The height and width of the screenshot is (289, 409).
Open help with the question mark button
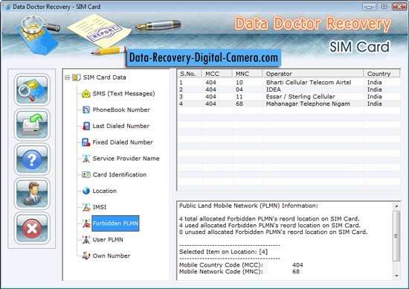pyautogui.click(x=32, y=159)
